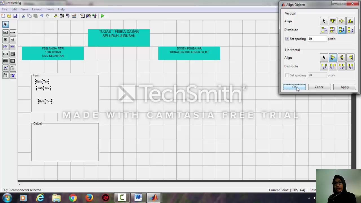Open the Windows Start menu
The image size is (361, 203).
(x=7, y=198)
